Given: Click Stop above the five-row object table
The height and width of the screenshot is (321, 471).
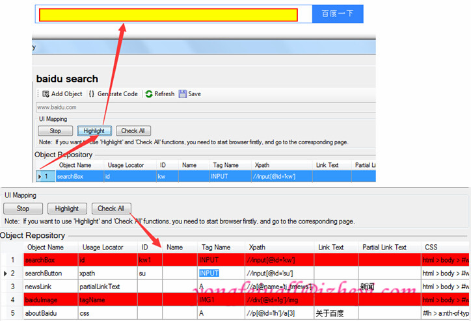Looking at the screenshot, I should (23, 209).
